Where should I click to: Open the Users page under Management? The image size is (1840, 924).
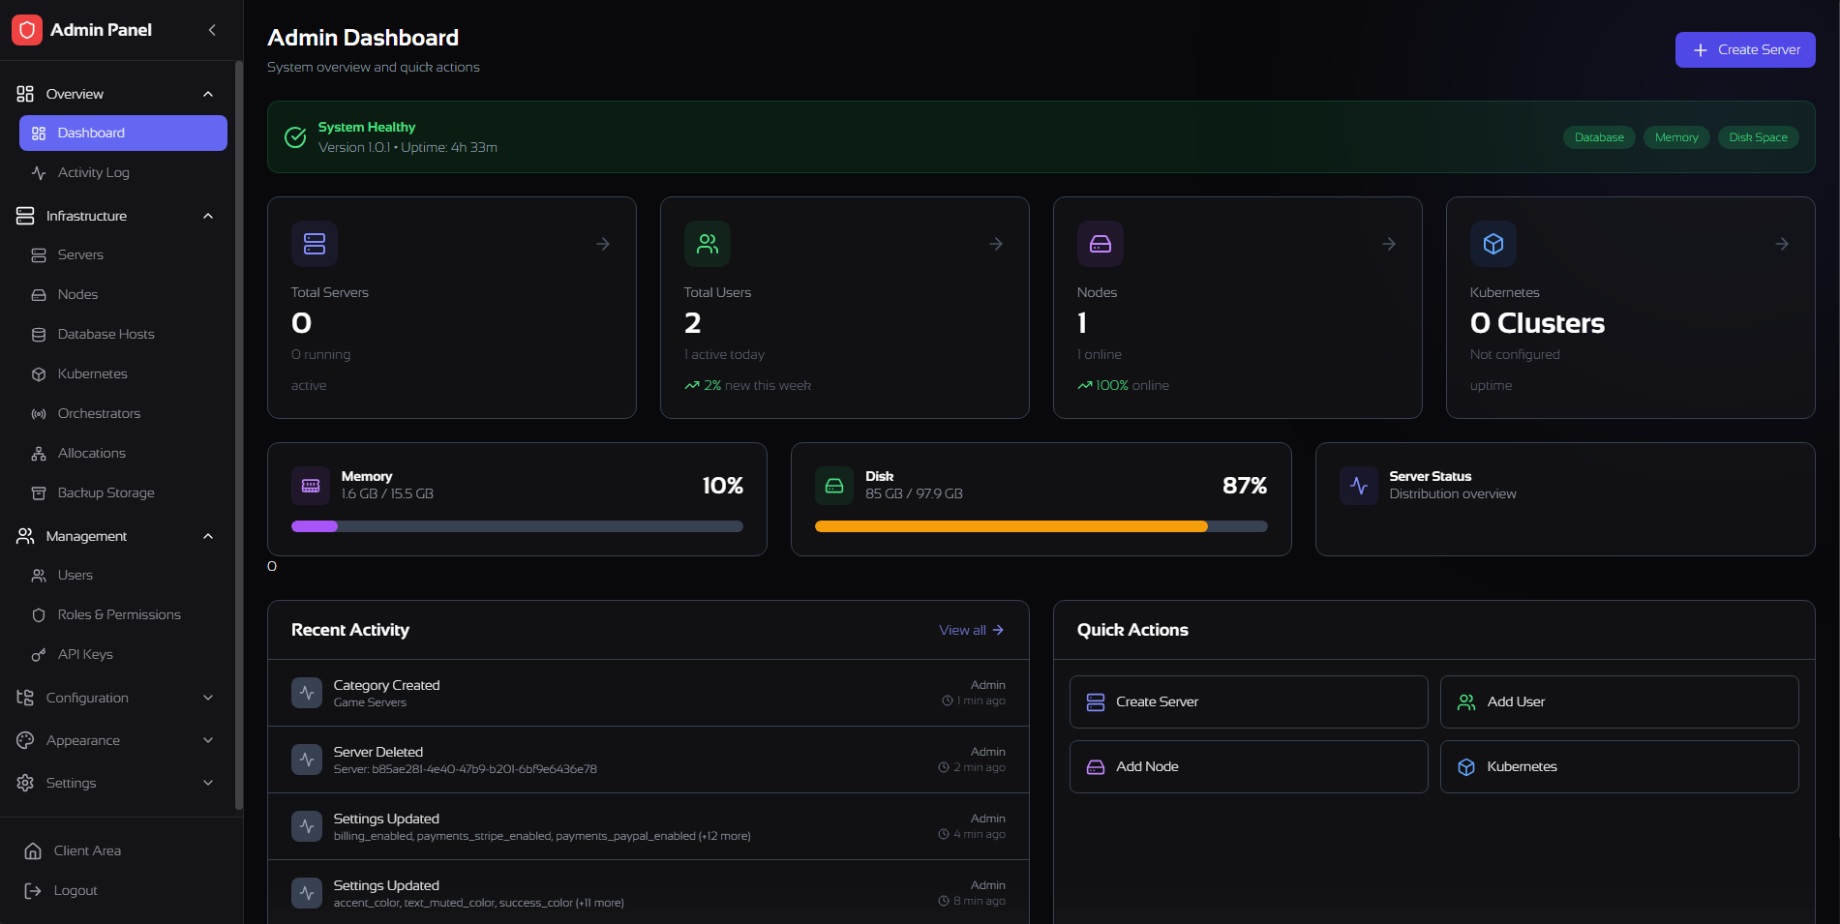point(75,575)
